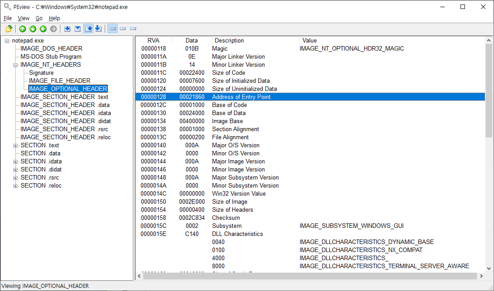The height and width of the screenshot is (291, 494).
Task: Click the green down arrow button
Action: pos(33,29)
